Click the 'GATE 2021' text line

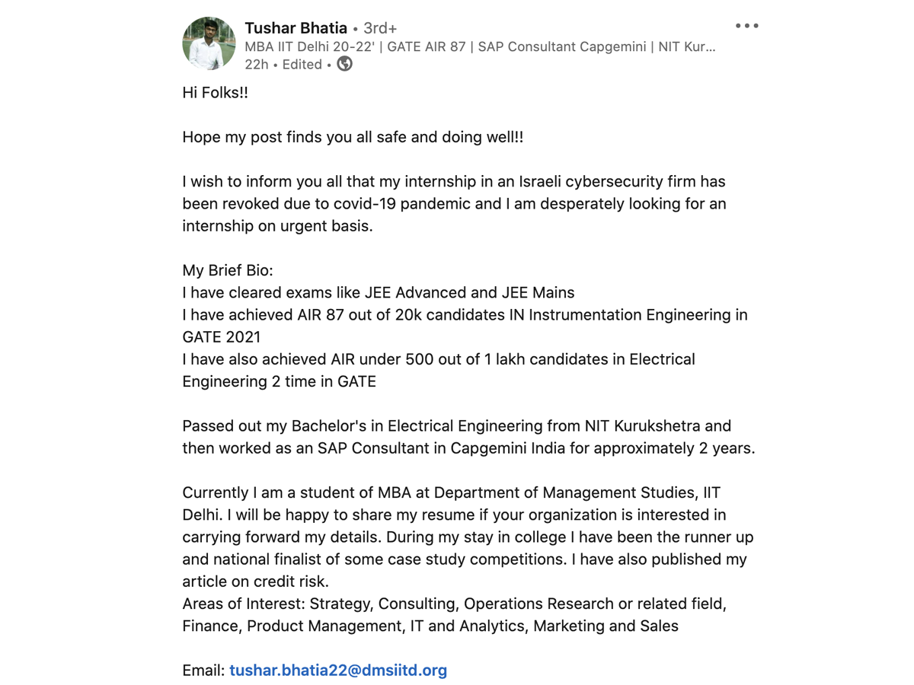[x=222, y=337]
